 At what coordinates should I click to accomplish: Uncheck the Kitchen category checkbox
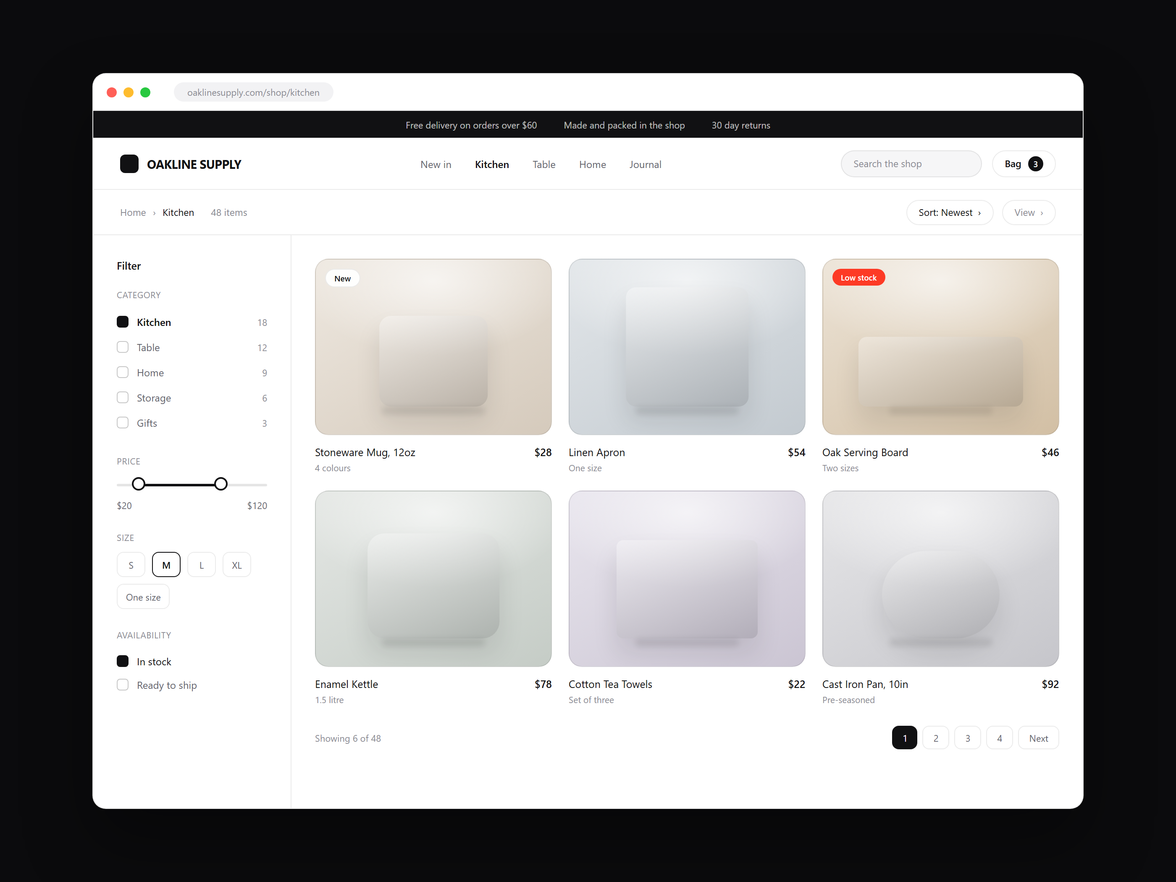(123, 322)
